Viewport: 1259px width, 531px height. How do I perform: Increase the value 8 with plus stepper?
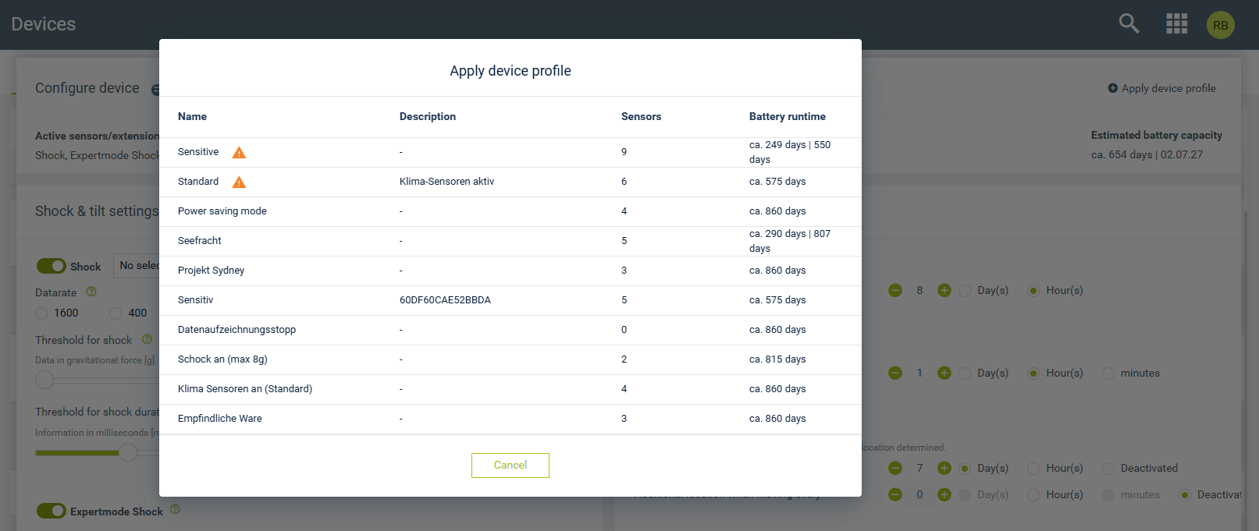(x=944, y=290)
